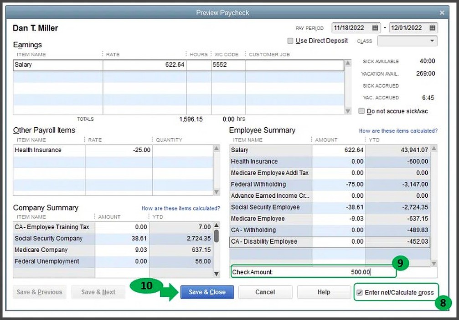Viewport: 459px width, 320px height.
Task: Select Social Security Employee row
Action: [330, 207]
